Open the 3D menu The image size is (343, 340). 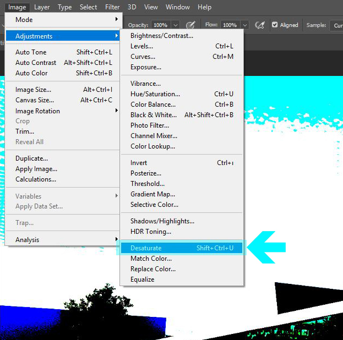pos(132,7)
